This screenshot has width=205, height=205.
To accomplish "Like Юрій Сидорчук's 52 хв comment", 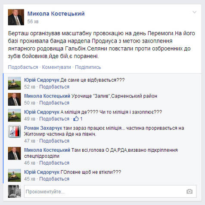I will [x=54, y=87].
